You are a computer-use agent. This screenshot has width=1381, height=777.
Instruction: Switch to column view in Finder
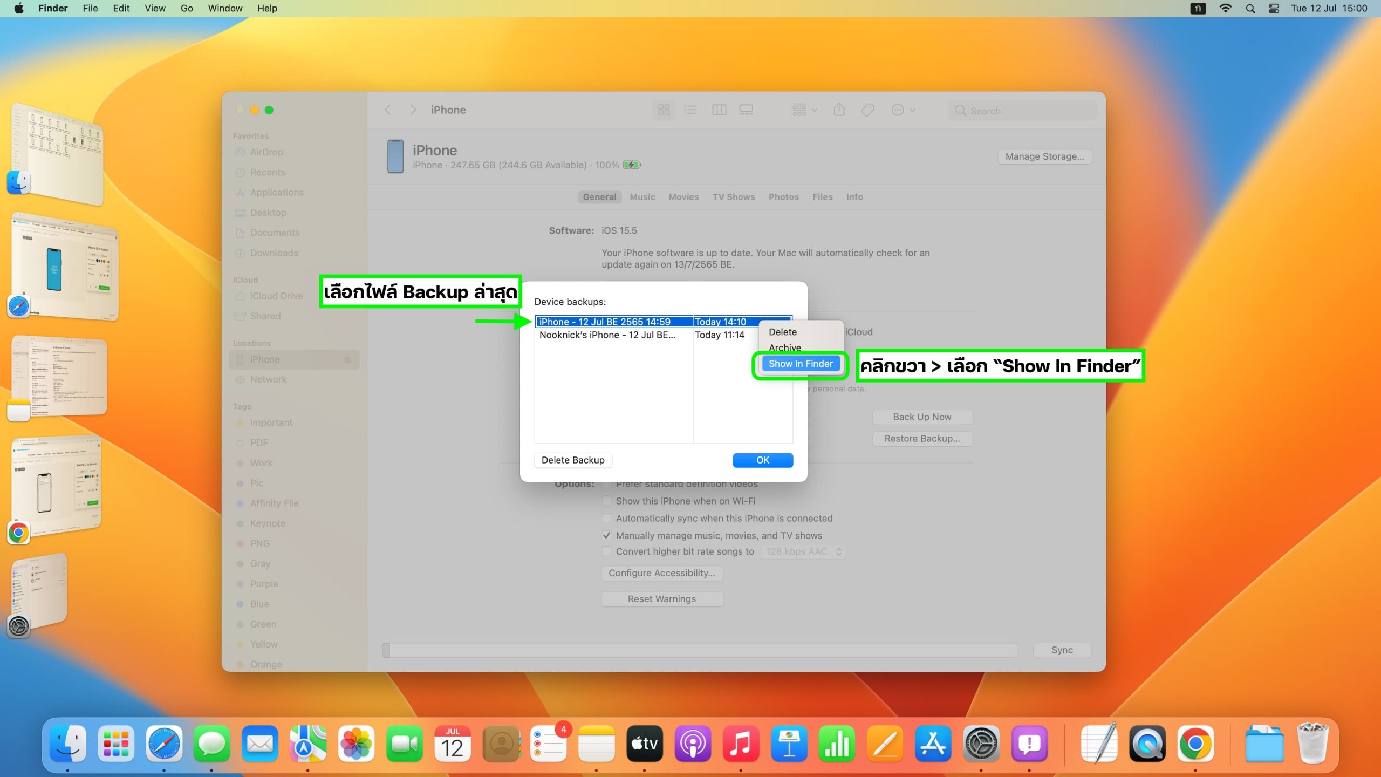pos(719,110)
